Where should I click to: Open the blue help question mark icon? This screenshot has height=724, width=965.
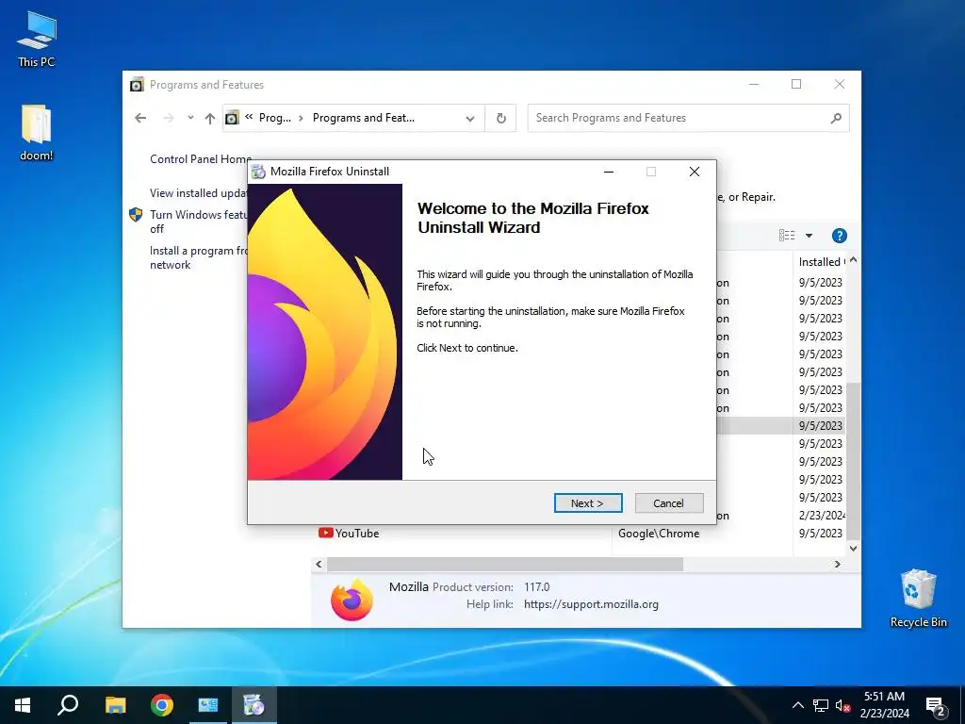click(839, 235)
